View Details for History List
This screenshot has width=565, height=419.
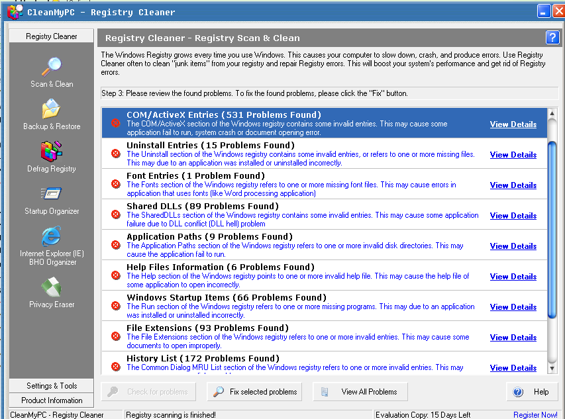pyautogui.click(x=513, y=368)
